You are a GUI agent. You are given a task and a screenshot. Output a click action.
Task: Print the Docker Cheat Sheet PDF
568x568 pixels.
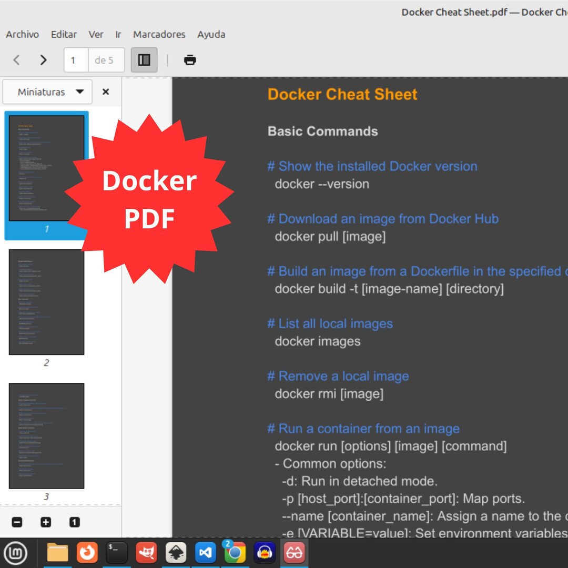[189, 60]
